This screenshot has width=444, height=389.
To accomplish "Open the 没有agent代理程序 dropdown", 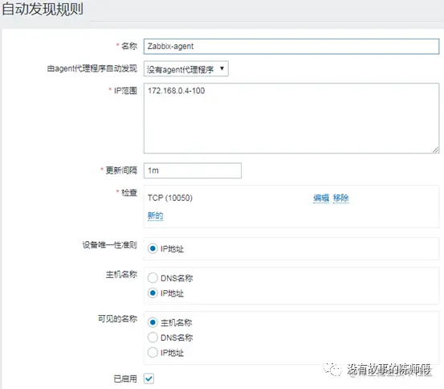I will [186, 69].
